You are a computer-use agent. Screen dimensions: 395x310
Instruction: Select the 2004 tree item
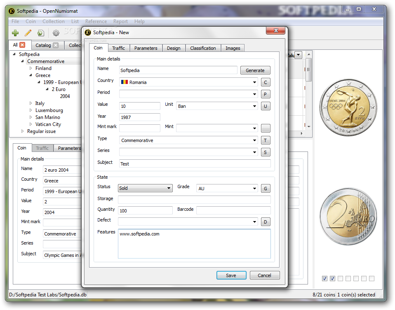(x=65, y=96)
